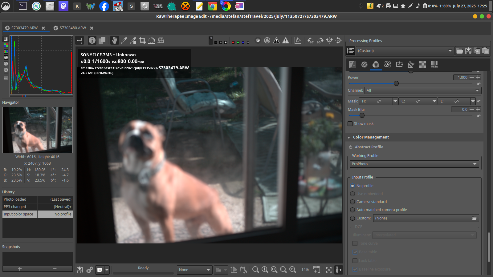The width and height of the screenshot is (493, 277).
Task: Switch to the S7303480.ARW tab
Action: (73, 28)
